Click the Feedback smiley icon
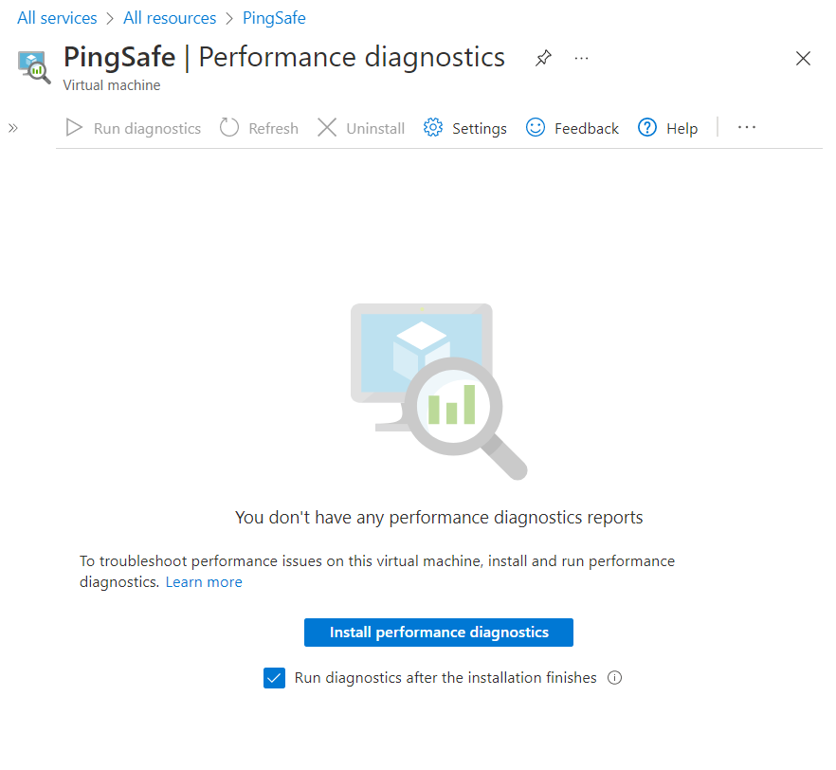This screenshot has width=836, height=770. (x=536, y=128)
